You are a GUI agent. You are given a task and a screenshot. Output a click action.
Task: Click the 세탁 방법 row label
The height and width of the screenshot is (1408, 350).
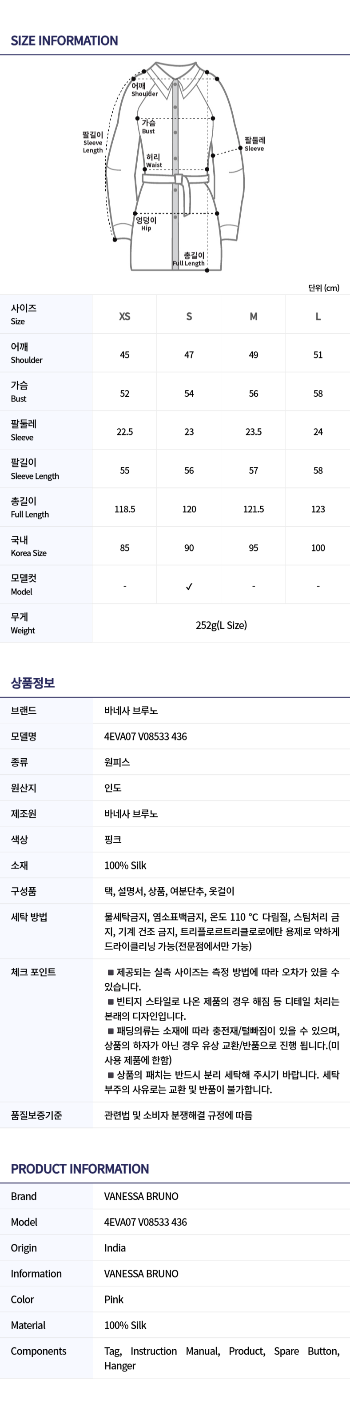pos(29,917)
